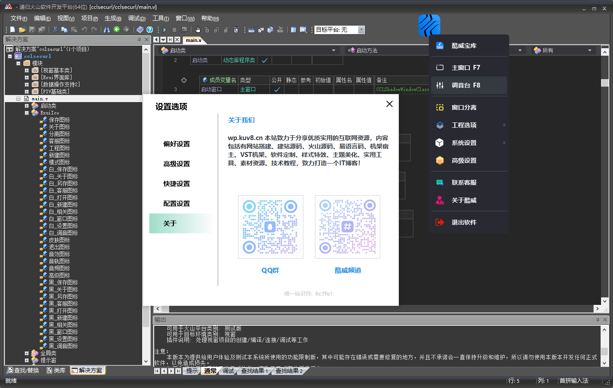The height and width of the screenshot is (388, 613).
Task: Open the 启动方法 method dropdown
Action: coord(520,50)
